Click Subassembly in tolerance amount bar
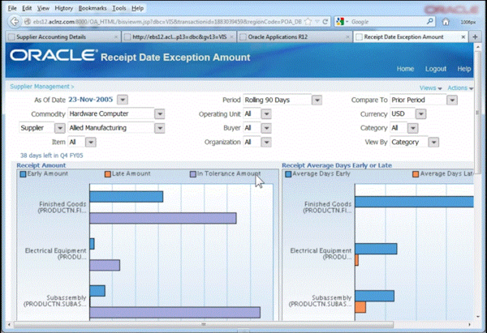The width and height of the screenshot is (487, 333). tap(175, 312)
